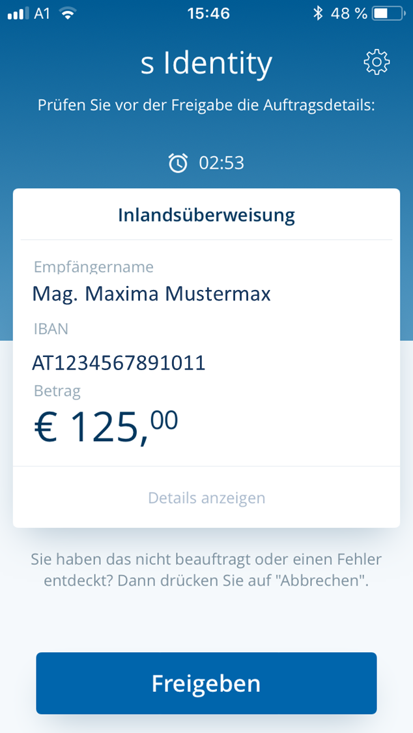The width and height of the screenshot is (413, 733).
Task: Tap the A1 carrier label
Action: pyautogui.click(x=42, y=13)
